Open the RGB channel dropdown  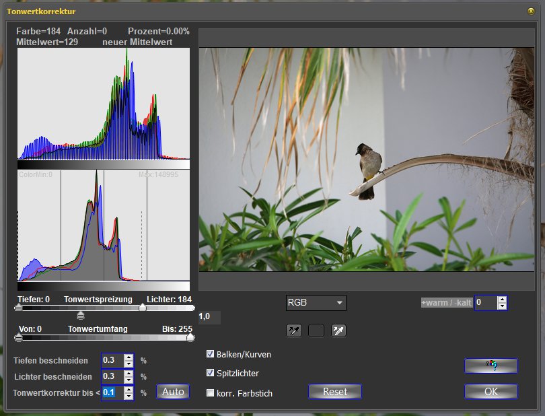pos(316,303)
